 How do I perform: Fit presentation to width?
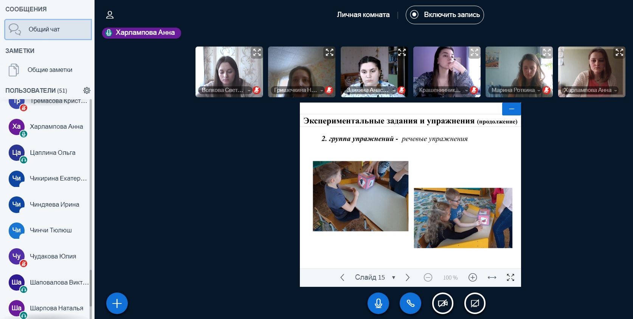[492, 277]
